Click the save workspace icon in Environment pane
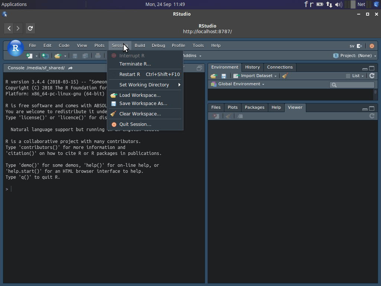The height and width of the screenshot is (286, 381). point(224,76)
